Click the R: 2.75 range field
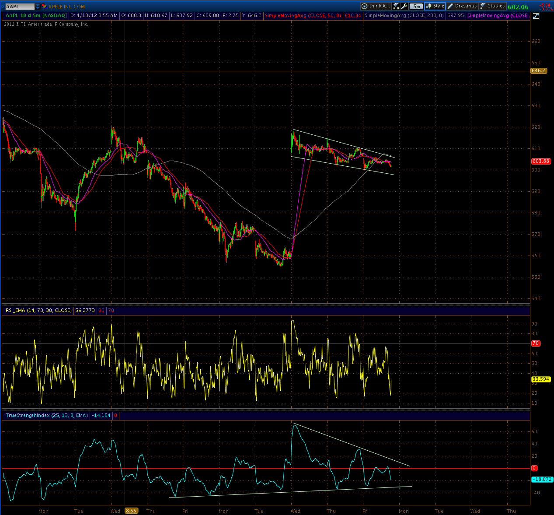554x515 pixels. pyautogui.click(x=230, y=15)
